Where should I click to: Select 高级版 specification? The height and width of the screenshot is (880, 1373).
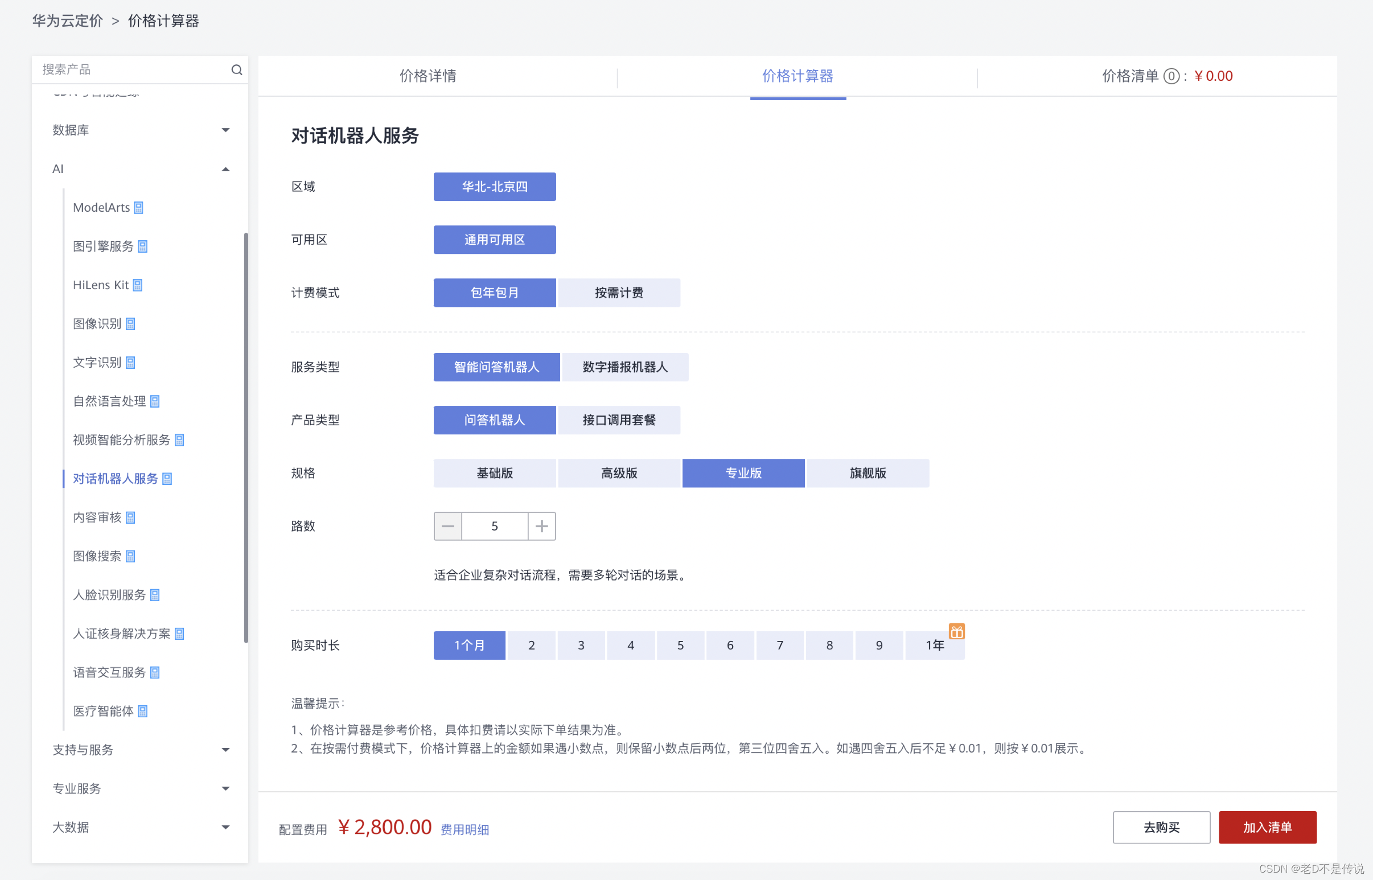619,474
